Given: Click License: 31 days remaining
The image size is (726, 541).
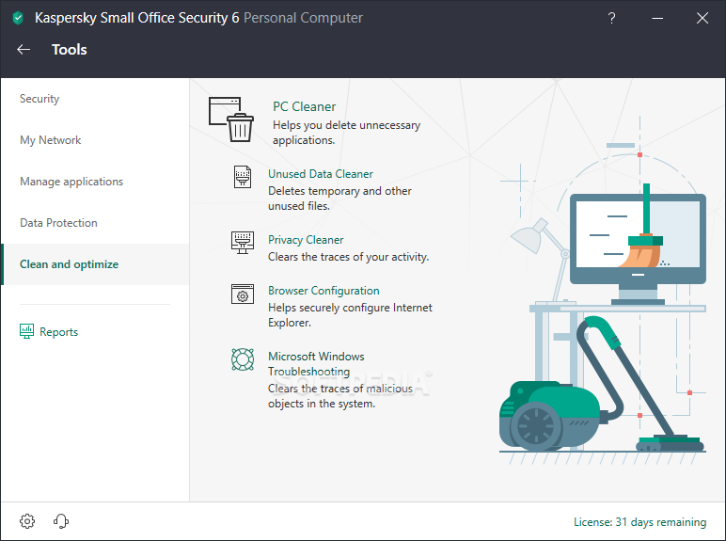Looking at the screenshot, I should tap(639, 522).
